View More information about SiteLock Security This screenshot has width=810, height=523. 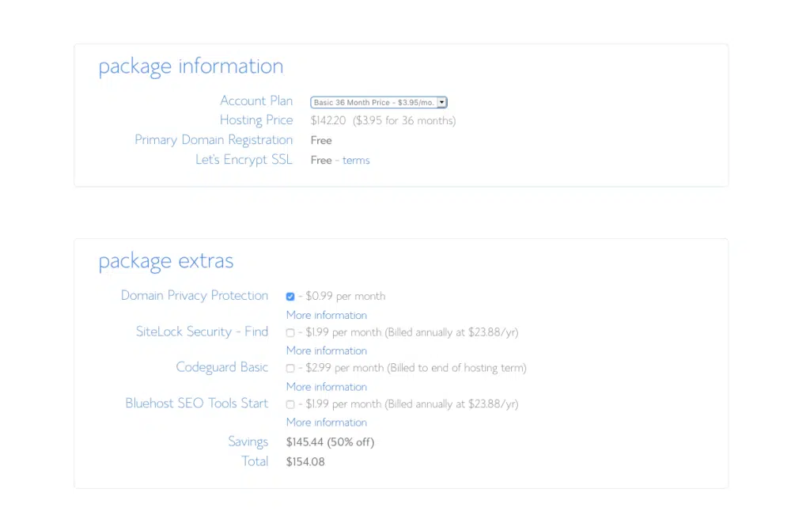tap(326, 351)
